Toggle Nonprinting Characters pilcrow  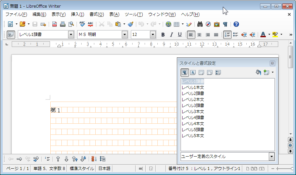[x=225, y=24]
